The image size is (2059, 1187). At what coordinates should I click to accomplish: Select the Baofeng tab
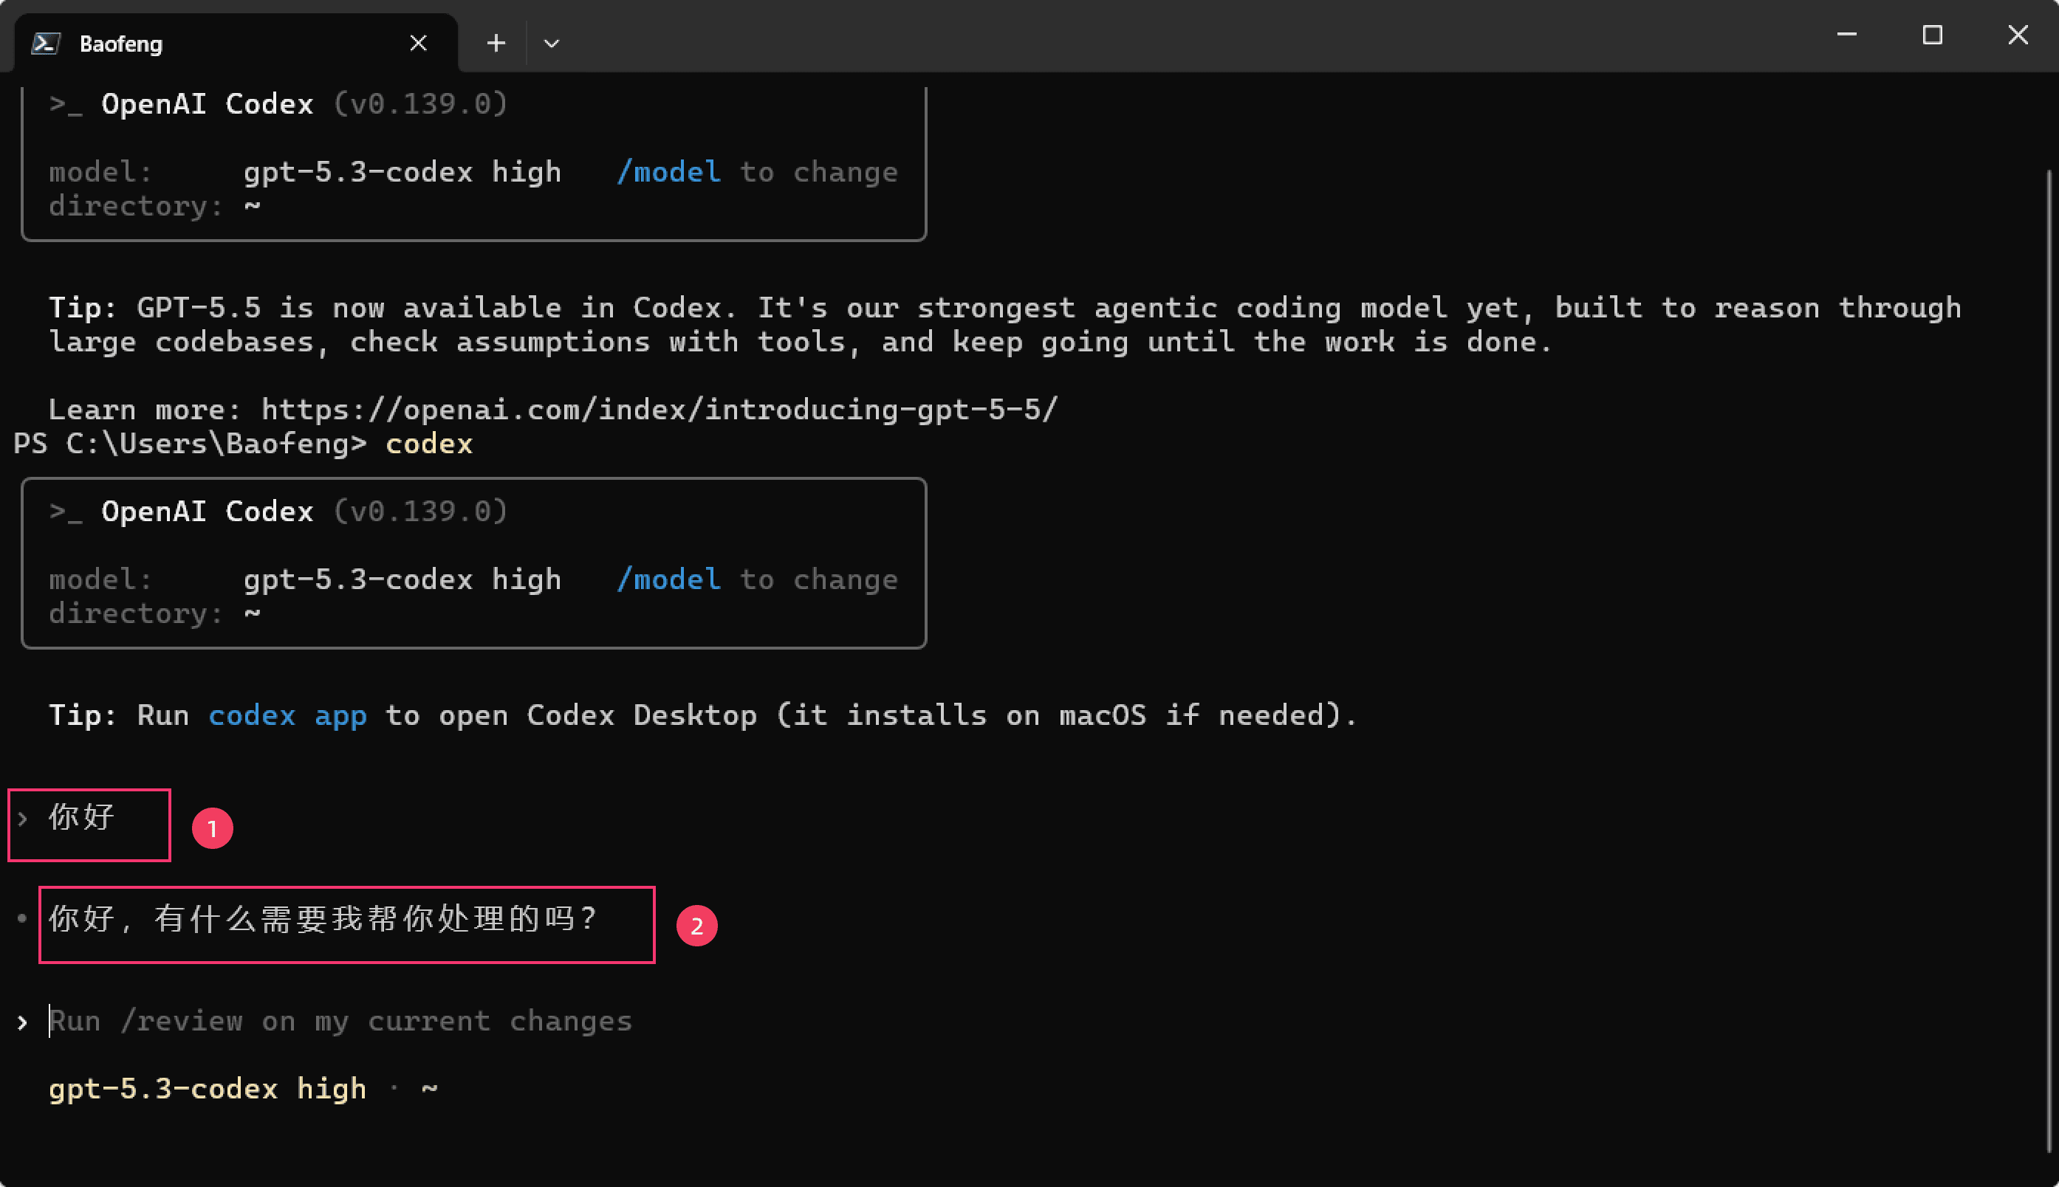pos(236,44)
